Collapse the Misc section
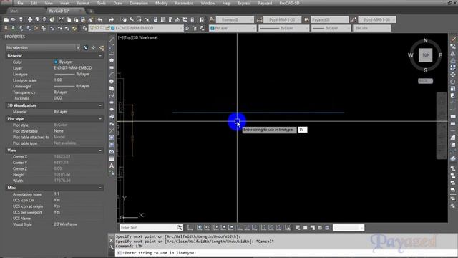The image size is (458, 258). pyautogui.click(x=100, y=188)
